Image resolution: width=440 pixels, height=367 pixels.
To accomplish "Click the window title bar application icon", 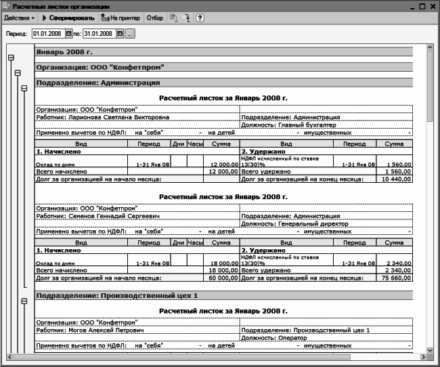I will point(6,6).
